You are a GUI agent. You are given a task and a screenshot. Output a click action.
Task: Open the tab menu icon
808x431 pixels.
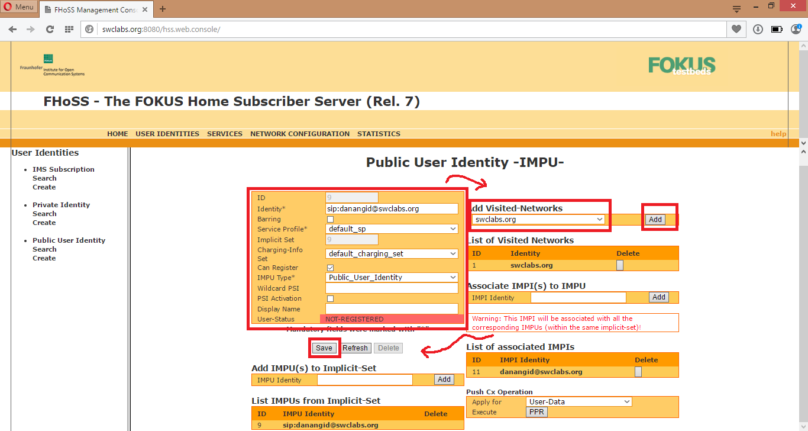pos(736,9)
